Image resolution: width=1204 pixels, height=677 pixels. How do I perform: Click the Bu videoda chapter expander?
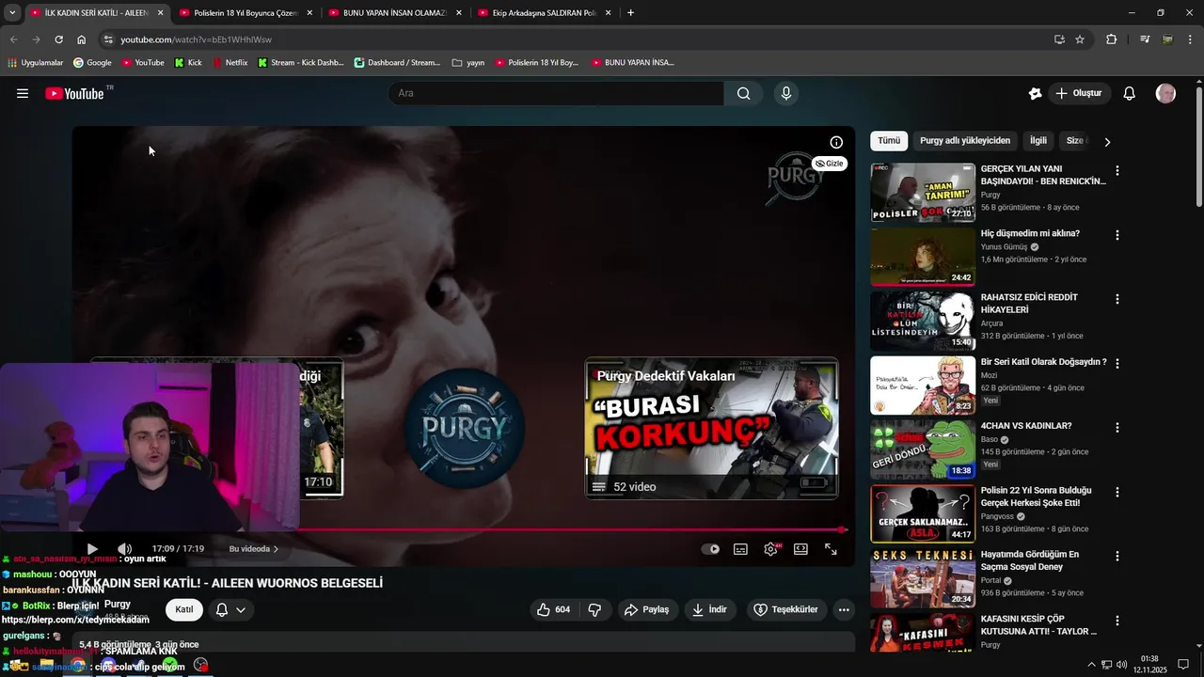pyautogui.click(x=254, y=549)
